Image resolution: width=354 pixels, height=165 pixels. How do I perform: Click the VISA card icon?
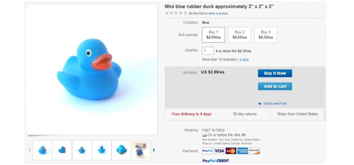click(x=219, y=151)
